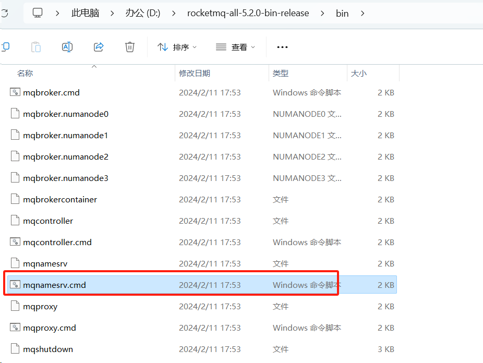Click the Paste clipboard icon in the toolbar
The height and width of the screenshot is (363, 483).
pos(36,47)
